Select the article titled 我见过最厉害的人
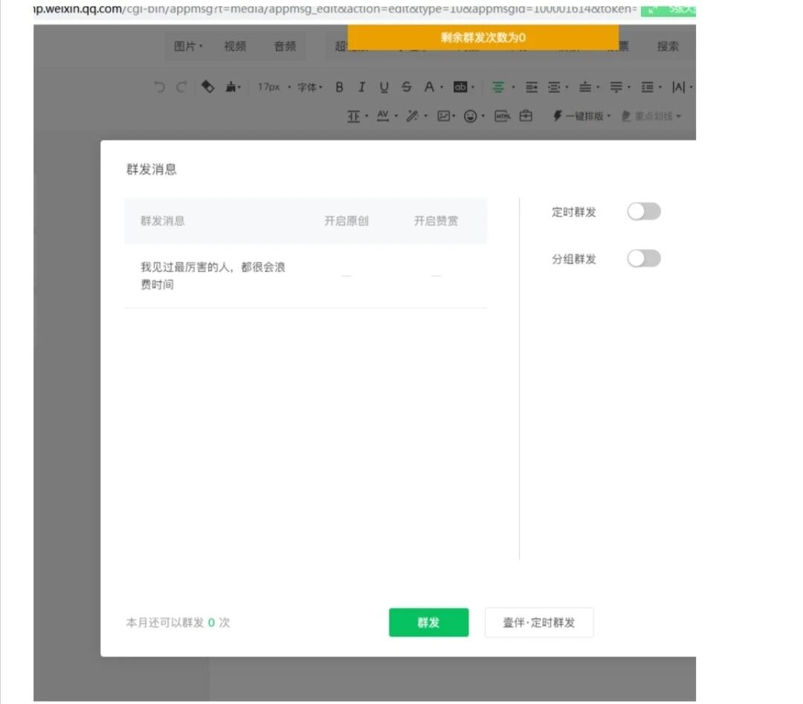This screenshot has height=704, width=803. pyautogui.click(x=213, y=276)
